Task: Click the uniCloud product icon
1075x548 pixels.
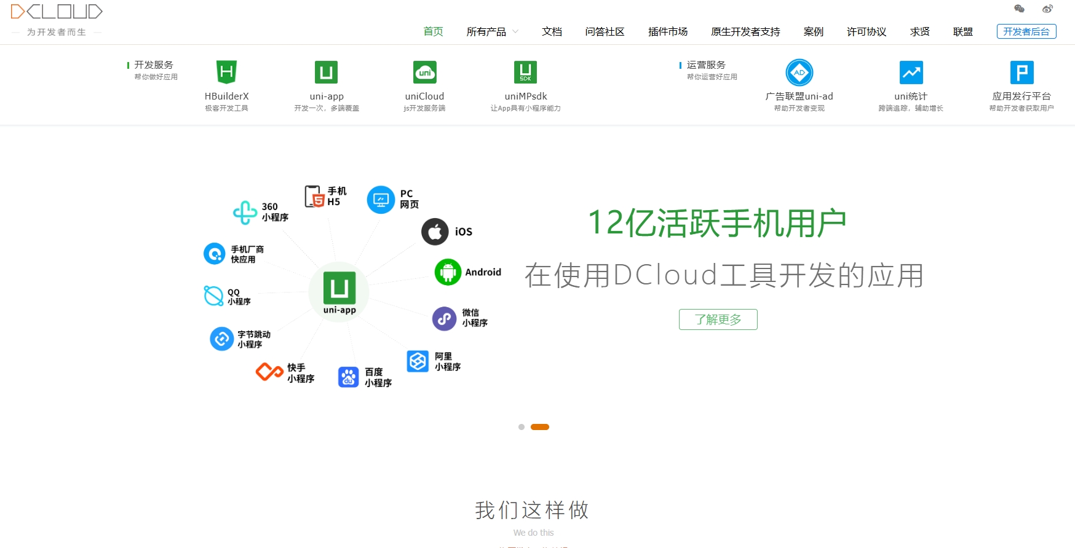Action: (424, 72)
